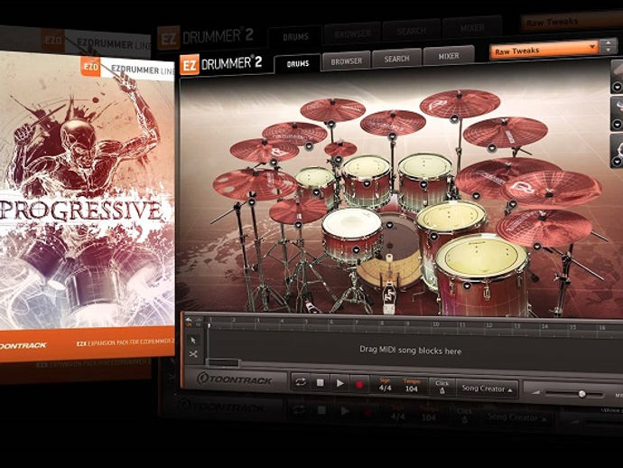
Task: Click the 'Drag MIDI song blocks here' area
Action: tap(411, 351)
